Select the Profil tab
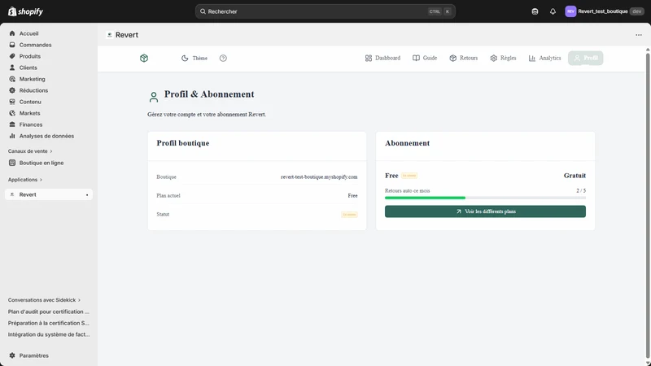This screenshot has height=366, width=651. [586, 58]
